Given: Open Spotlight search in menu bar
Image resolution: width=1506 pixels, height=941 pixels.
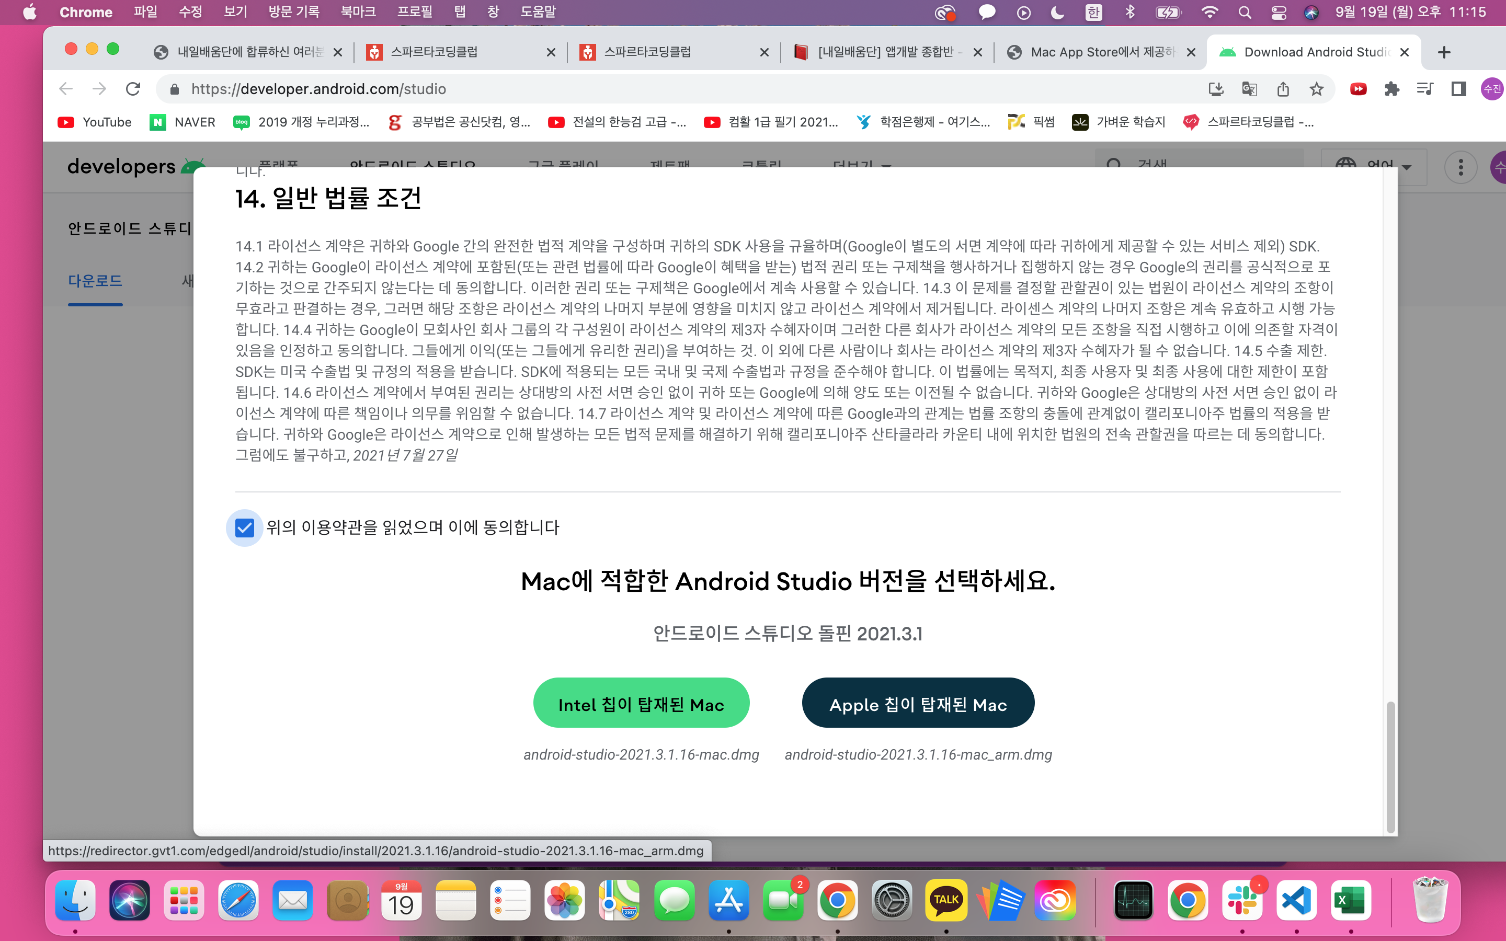Looking at the screenshot, I should tap(1245, 13).
